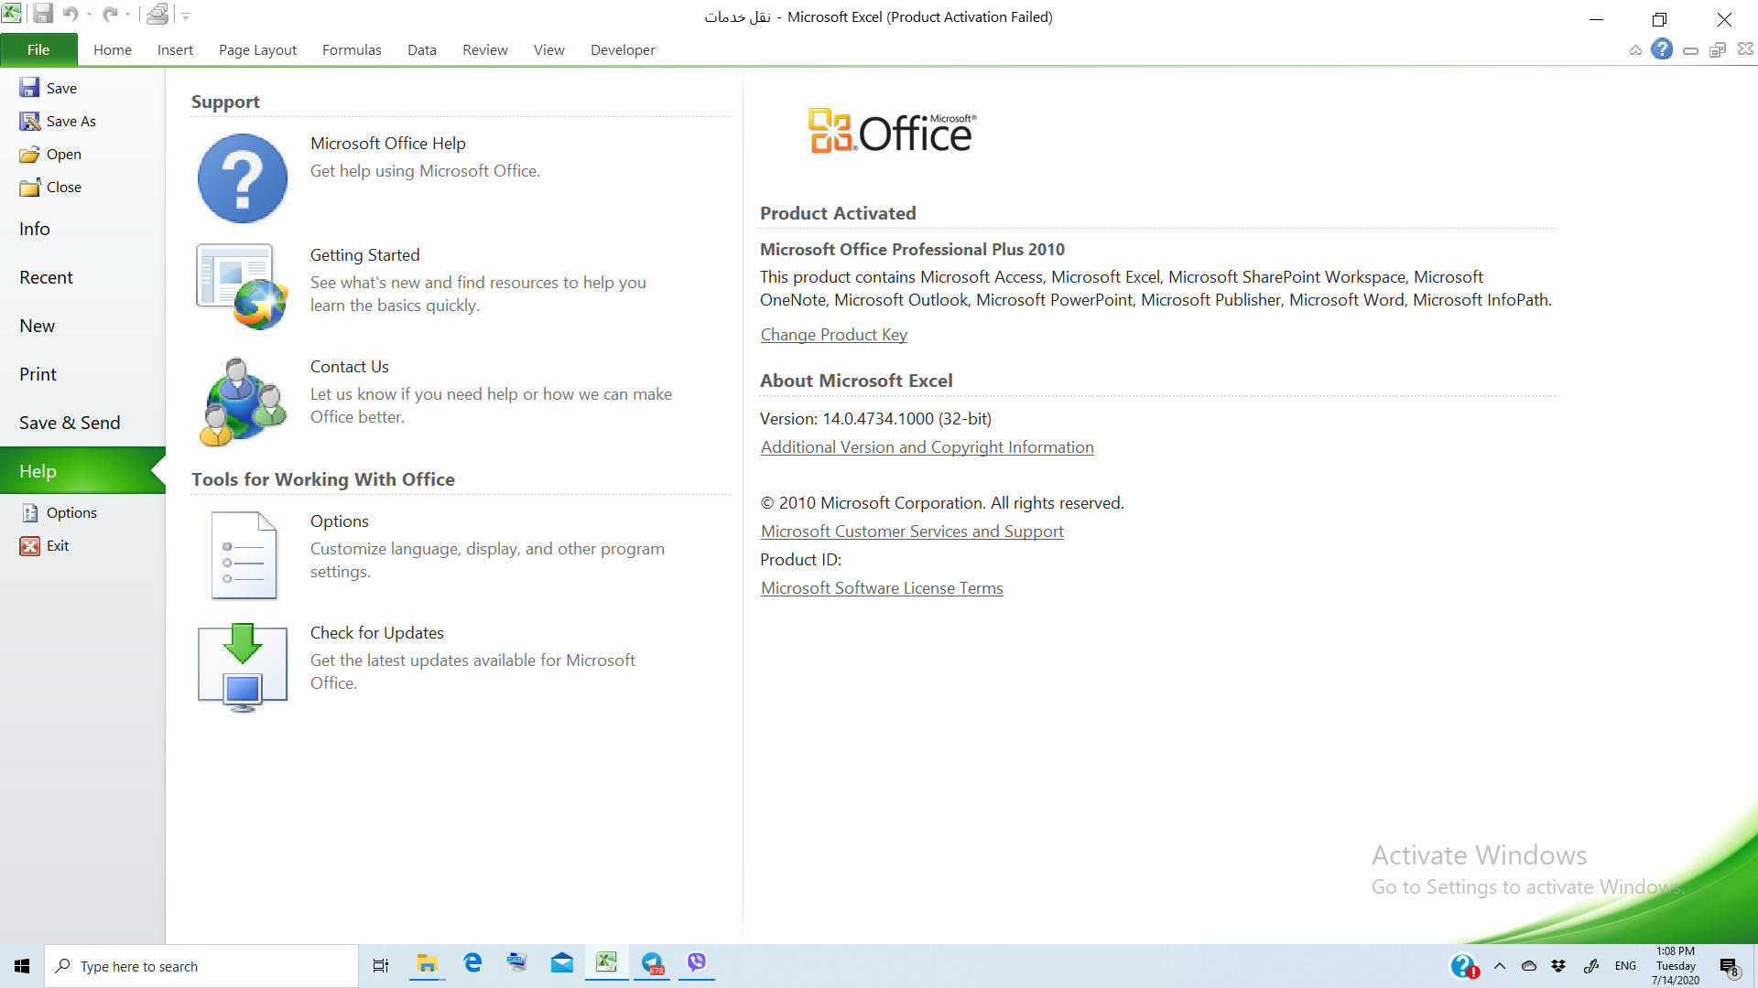Open Viber from the taskbar
Viewport: 1758px width, 988px height.
(x=697, y=964)
